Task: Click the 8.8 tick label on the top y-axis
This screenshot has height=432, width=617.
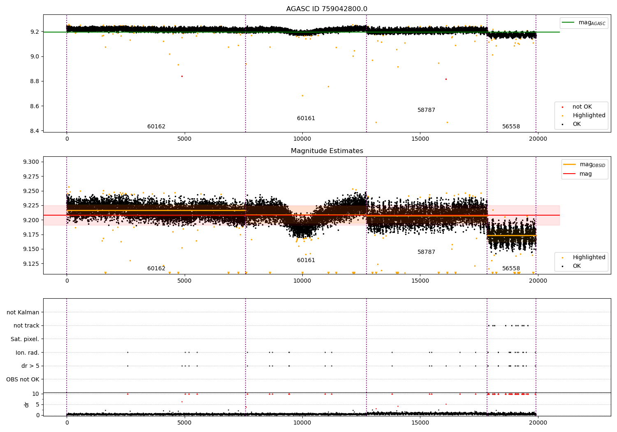Action: pyautogui.click(x=35, y=81)
